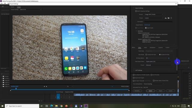Enable Use Maximum Render Quality
The image size is (192, 108).
(x=133, y=75)
